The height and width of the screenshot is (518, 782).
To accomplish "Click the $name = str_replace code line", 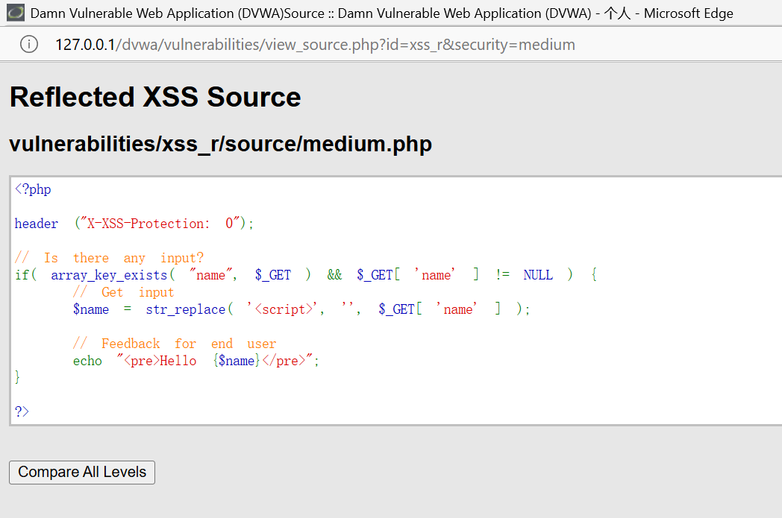I will [x=301, y=309].
